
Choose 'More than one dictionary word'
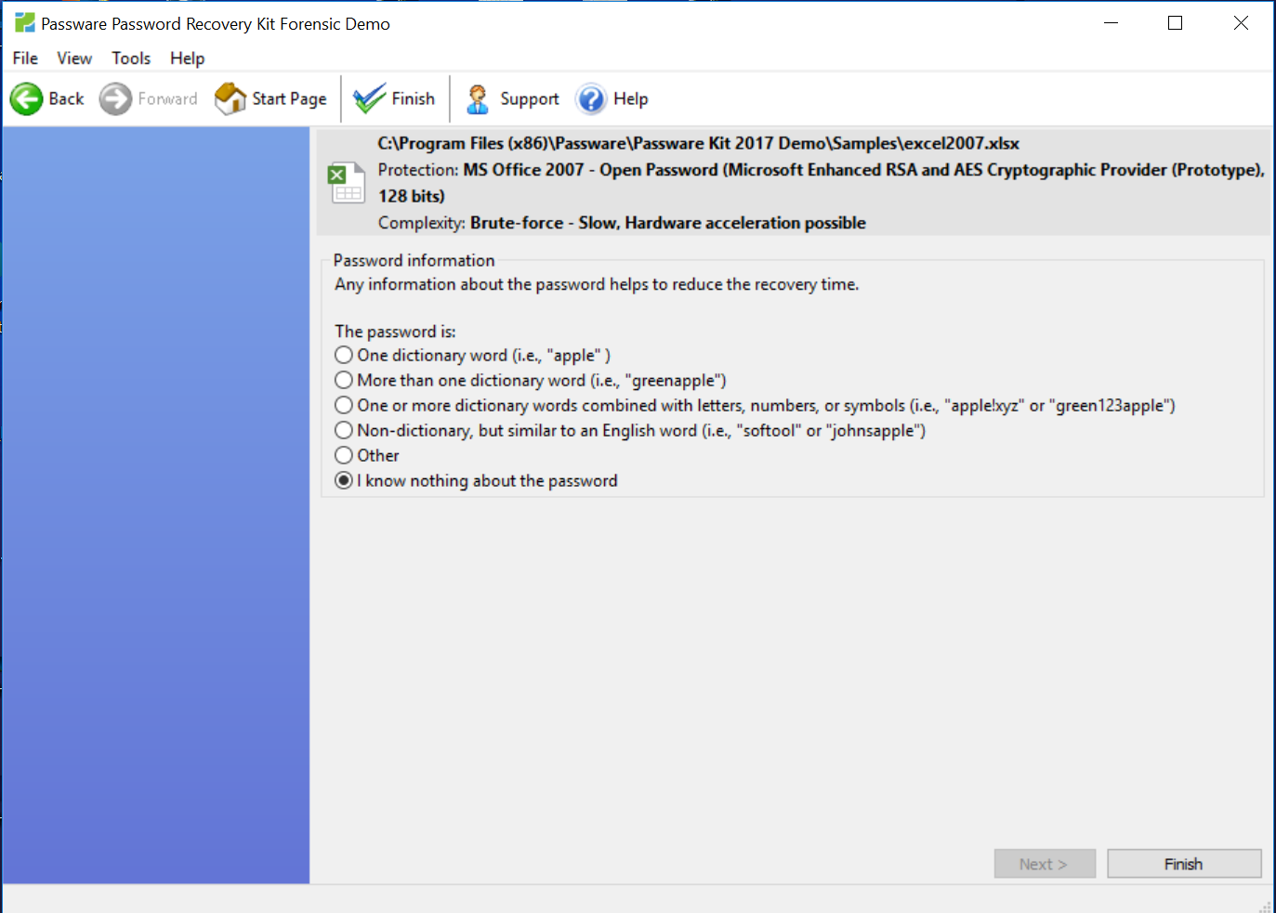click(343, 380)
